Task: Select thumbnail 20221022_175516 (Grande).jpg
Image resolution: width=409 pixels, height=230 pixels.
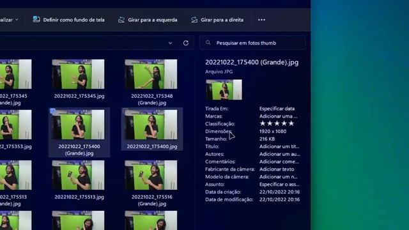Action: (x=151, y=175)
